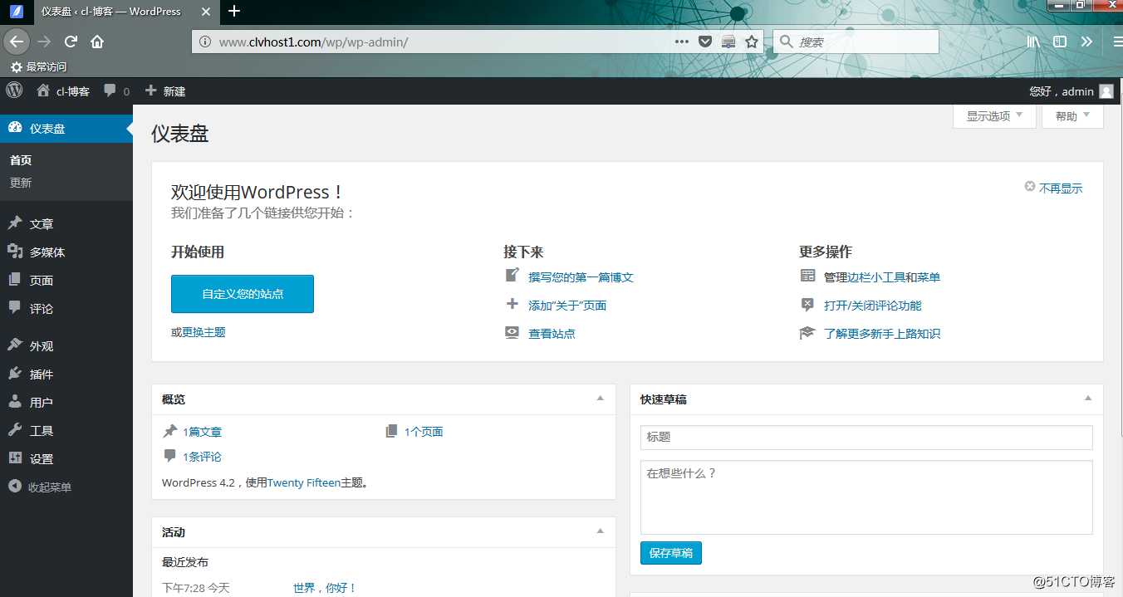Follow the 更换主题 link
The height and width of the screenshot is (597, 1123).
click(x=204, y=332)
